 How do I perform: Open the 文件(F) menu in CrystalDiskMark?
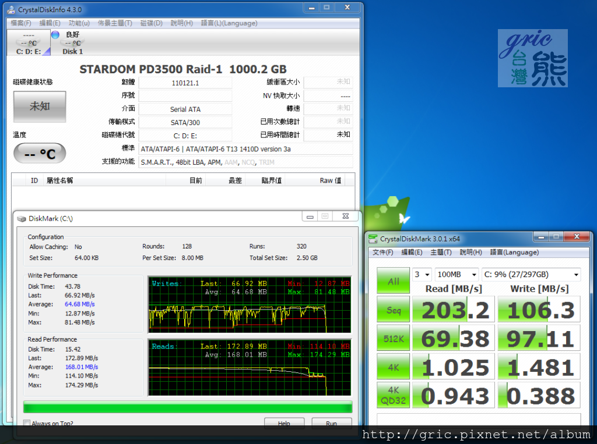382,252
